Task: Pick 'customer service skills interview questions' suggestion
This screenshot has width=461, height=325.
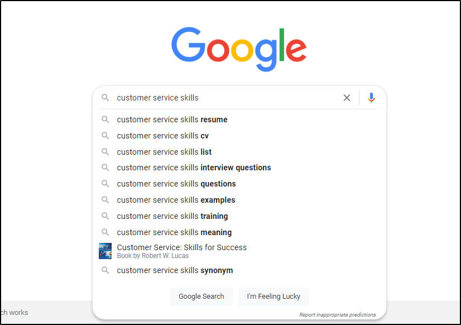Action: coord(194,168)
